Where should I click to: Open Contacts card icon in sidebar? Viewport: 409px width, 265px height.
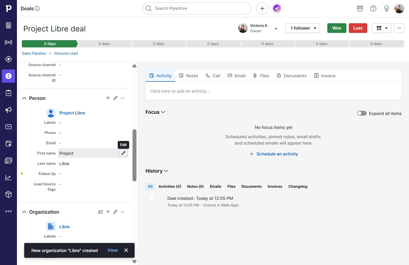pos(8,161)
